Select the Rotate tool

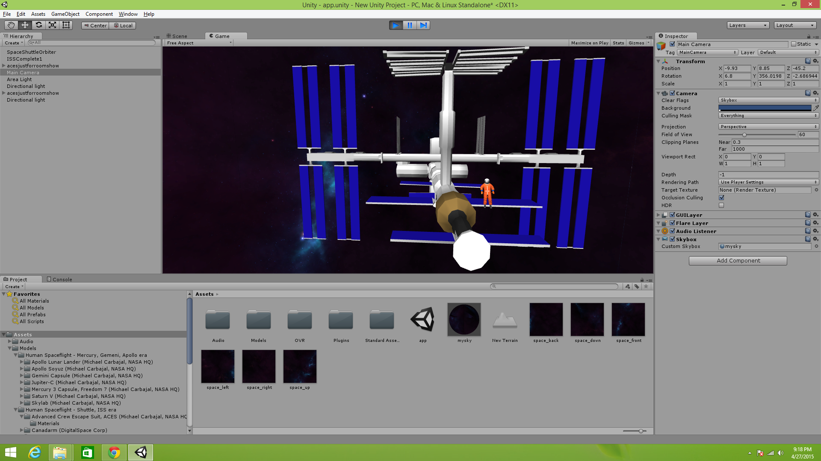[x=38, y=25]
